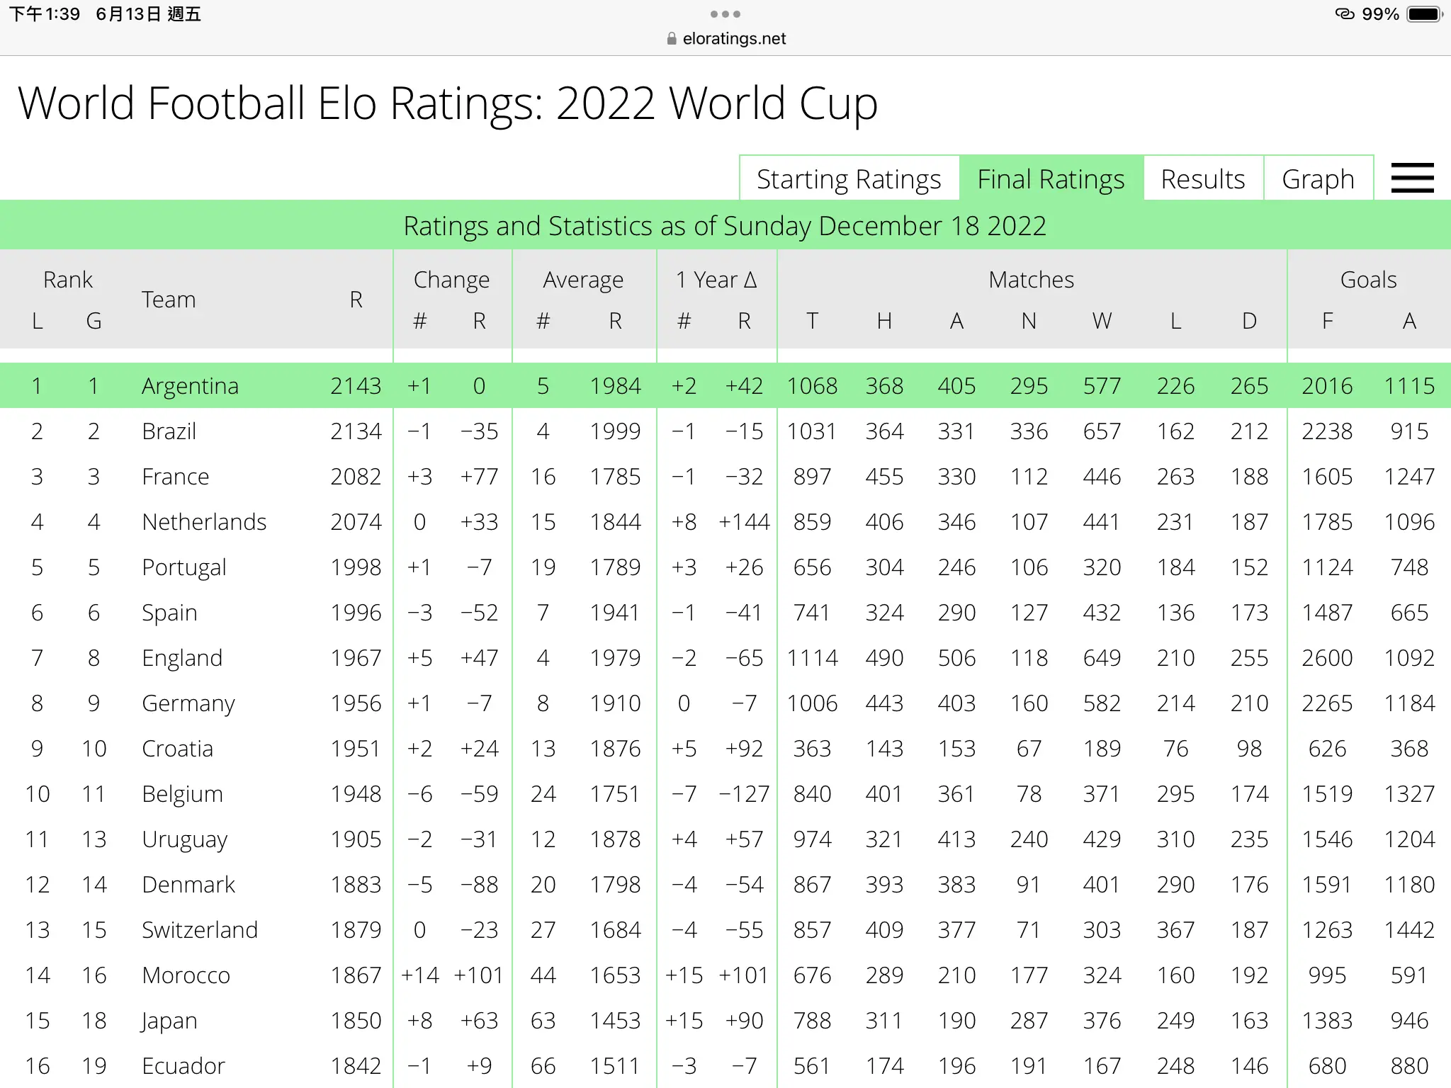Image resolution: width=1451 pixels, height=1088 pixels.
Task: Open the hamburger menu icon
Action: 1412,178
